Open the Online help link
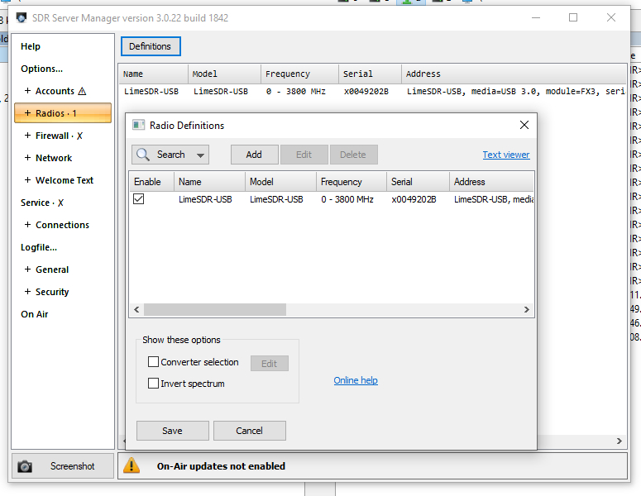 356,380
